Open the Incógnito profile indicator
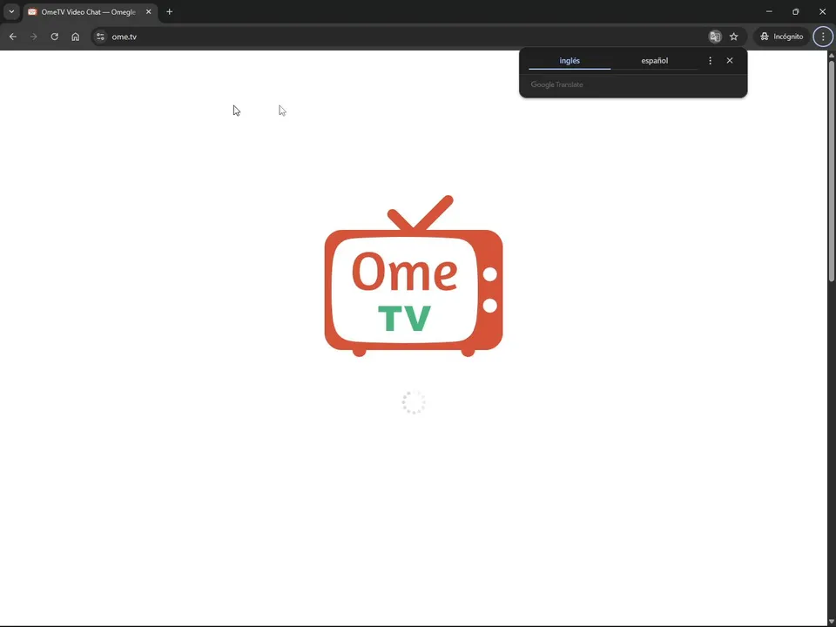Image resolution: width=836 pixels, height=627 pixels. (782, 37)
